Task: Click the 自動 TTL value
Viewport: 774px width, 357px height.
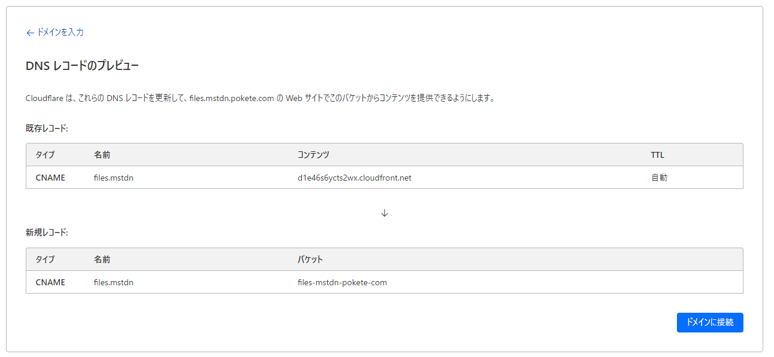Action: pos(659,178)
